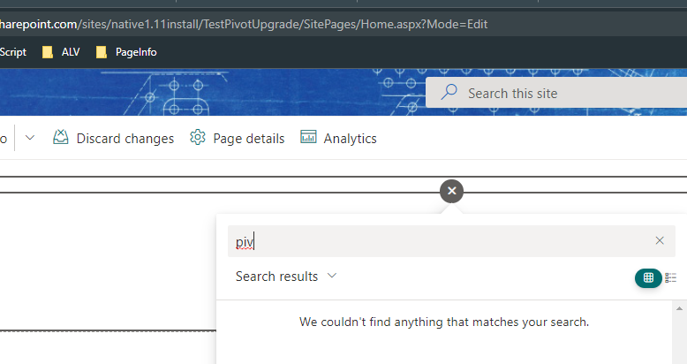Switch to grid view

tap(648, 278)
